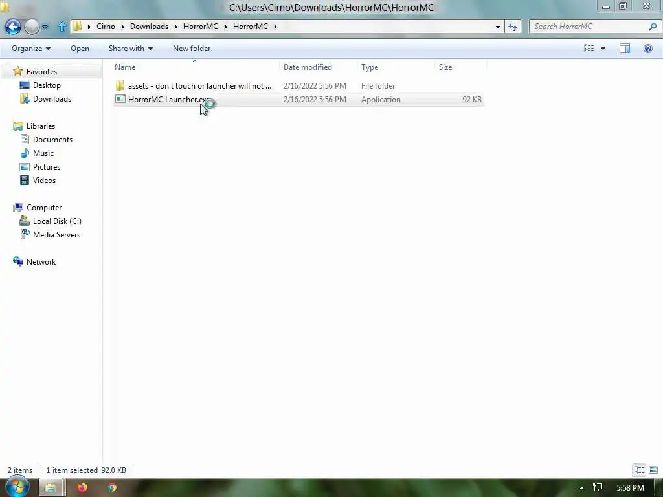Open the Videos library
The height and width of the screenshot is (497, 663).
tap(44, 180)
